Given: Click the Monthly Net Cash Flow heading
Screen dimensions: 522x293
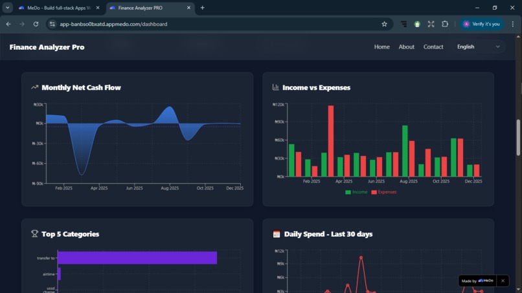Looking at the screenshot, I should [81, 87].
